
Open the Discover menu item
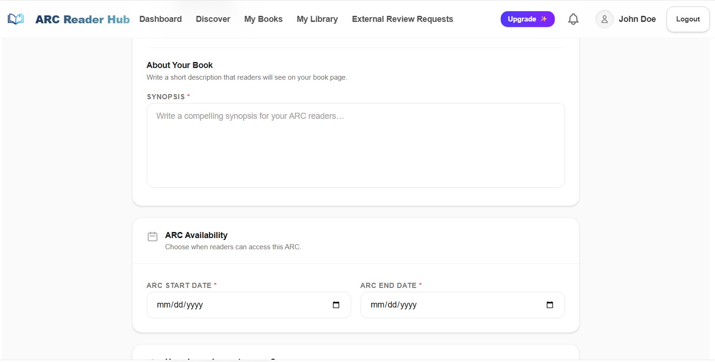point(213,19)
